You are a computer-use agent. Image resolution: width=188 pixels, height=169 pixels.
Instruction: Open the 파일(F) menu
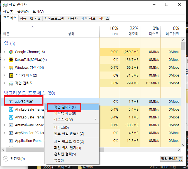[8, 11]
